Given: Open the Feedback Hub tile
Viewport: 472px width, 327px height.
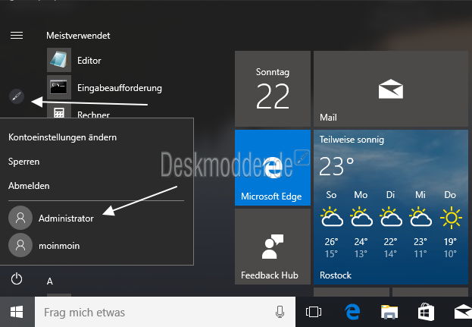Looking at the screenshot, I should (273, 247).
